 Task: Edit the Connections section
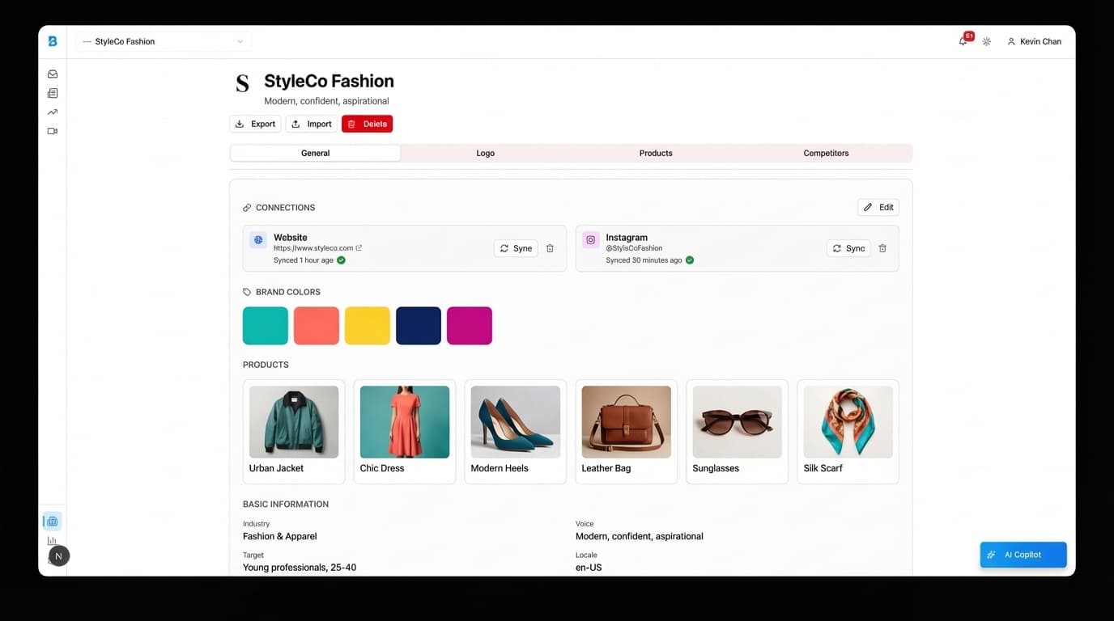coord(878,207)
